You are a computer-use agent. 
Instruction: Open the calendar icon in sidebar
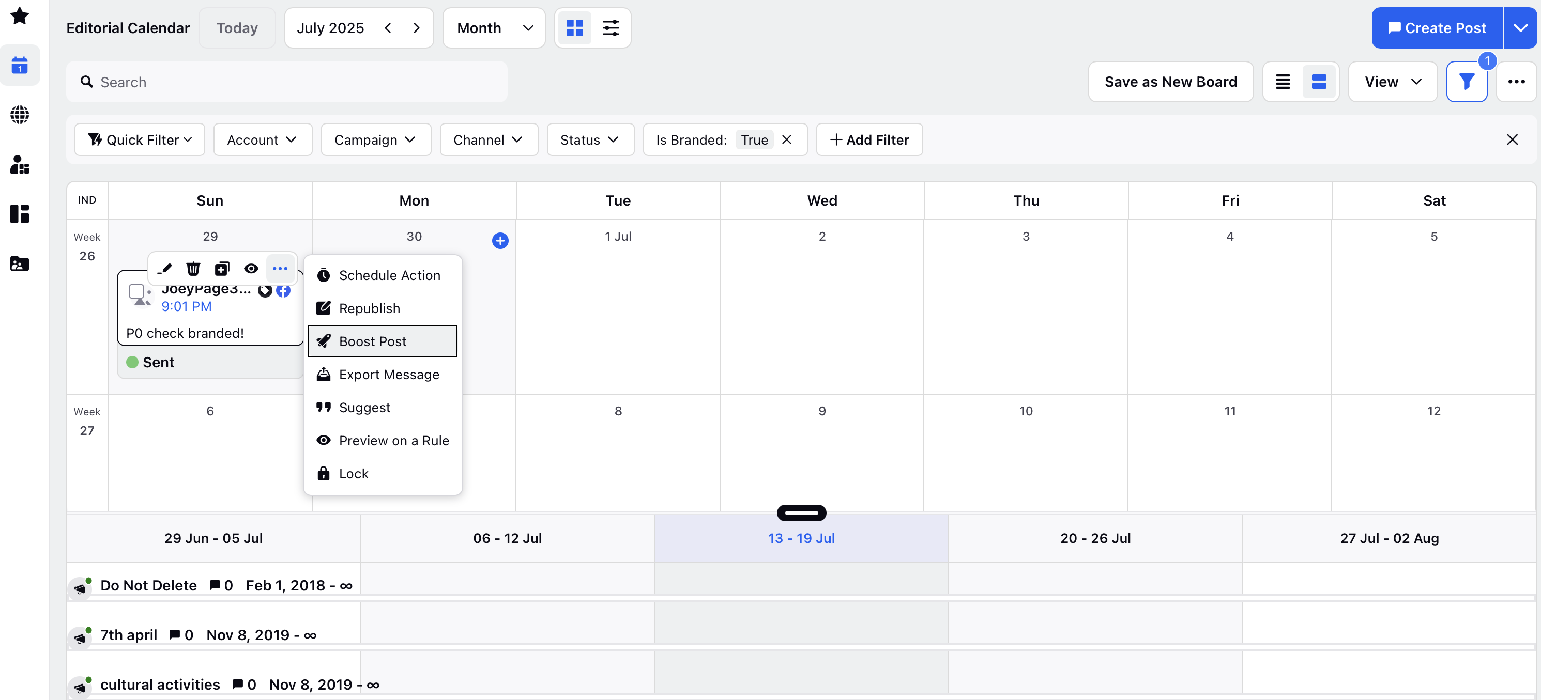[x=20, y=65]
